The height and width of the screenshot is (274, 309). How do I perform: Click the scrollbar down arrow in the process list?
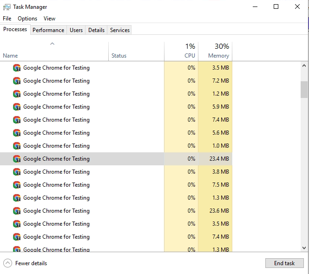point(304,248)
